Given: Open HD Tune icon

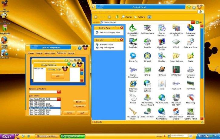Looking at the screenshot, I should (162, 71).
